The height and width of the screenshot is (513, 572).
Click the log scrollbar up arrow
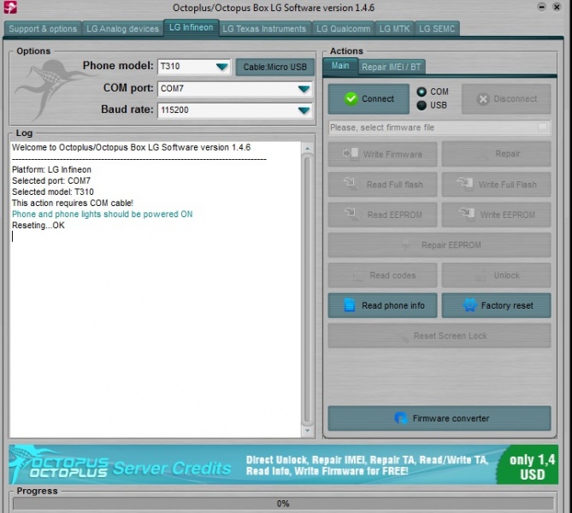point(307,148)
